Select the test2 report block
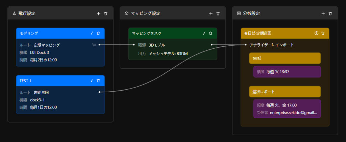Viewport: 346px width, 142px height. [285, 58]
